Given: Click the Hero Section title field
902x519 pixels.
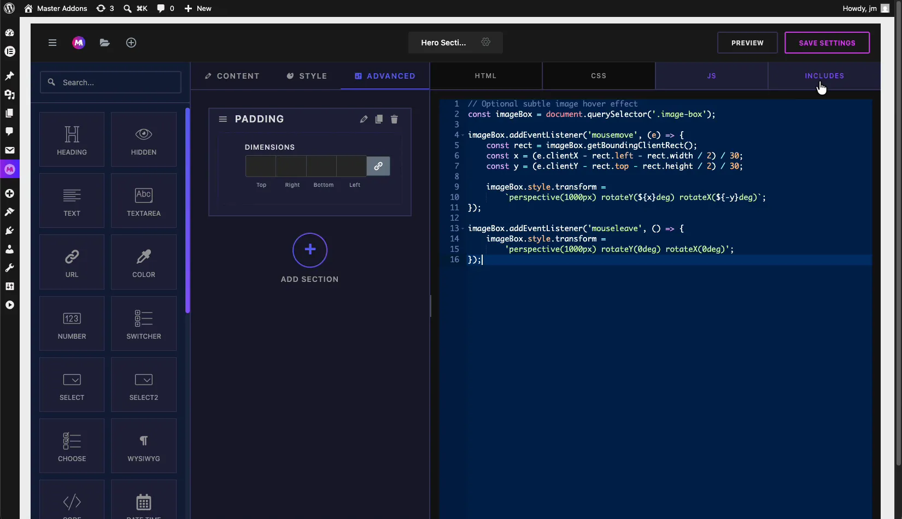Looking at the screenshot, I should click(443, 42).
